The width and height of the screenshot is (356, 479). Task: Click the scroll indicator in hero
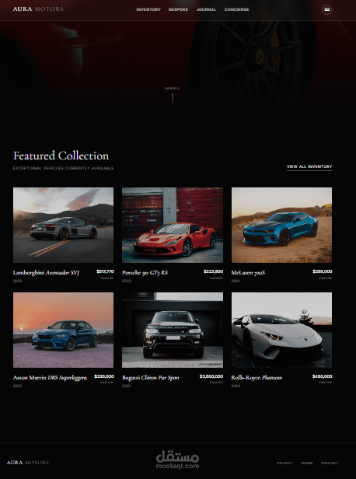[x=173, y=96]
